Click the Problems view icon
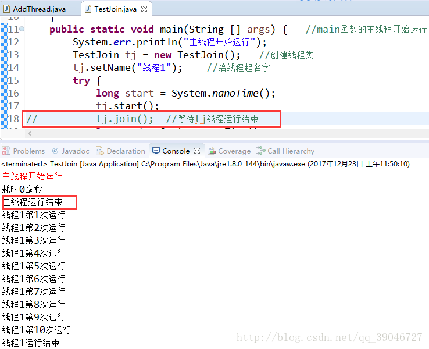The height and width of the screenshot is (349, 429). point(6,151)
